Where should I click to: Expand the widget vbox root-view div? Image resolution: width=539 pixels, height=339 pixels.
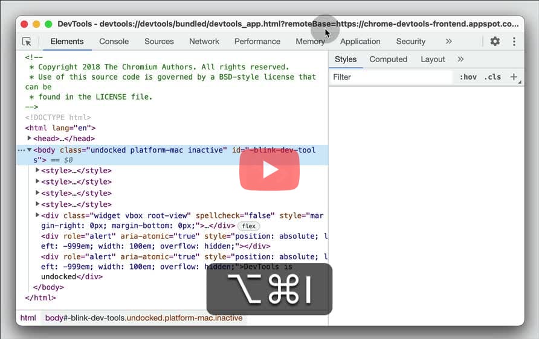tap(37, 215)
